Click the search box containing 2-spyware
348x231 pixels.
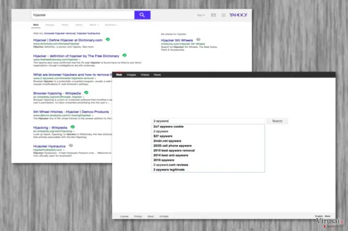coord(208,121)
